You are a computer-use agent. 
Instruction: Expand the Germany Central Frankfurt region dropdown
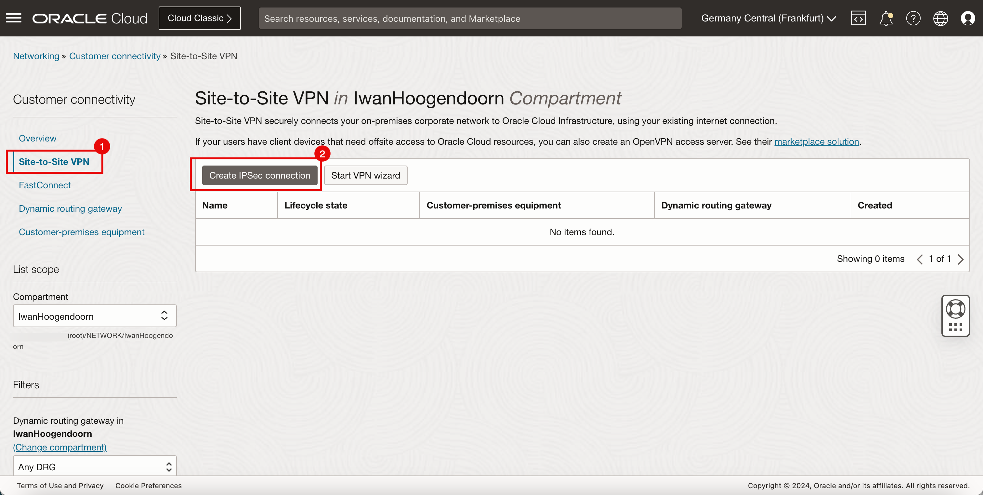[768, 18]
